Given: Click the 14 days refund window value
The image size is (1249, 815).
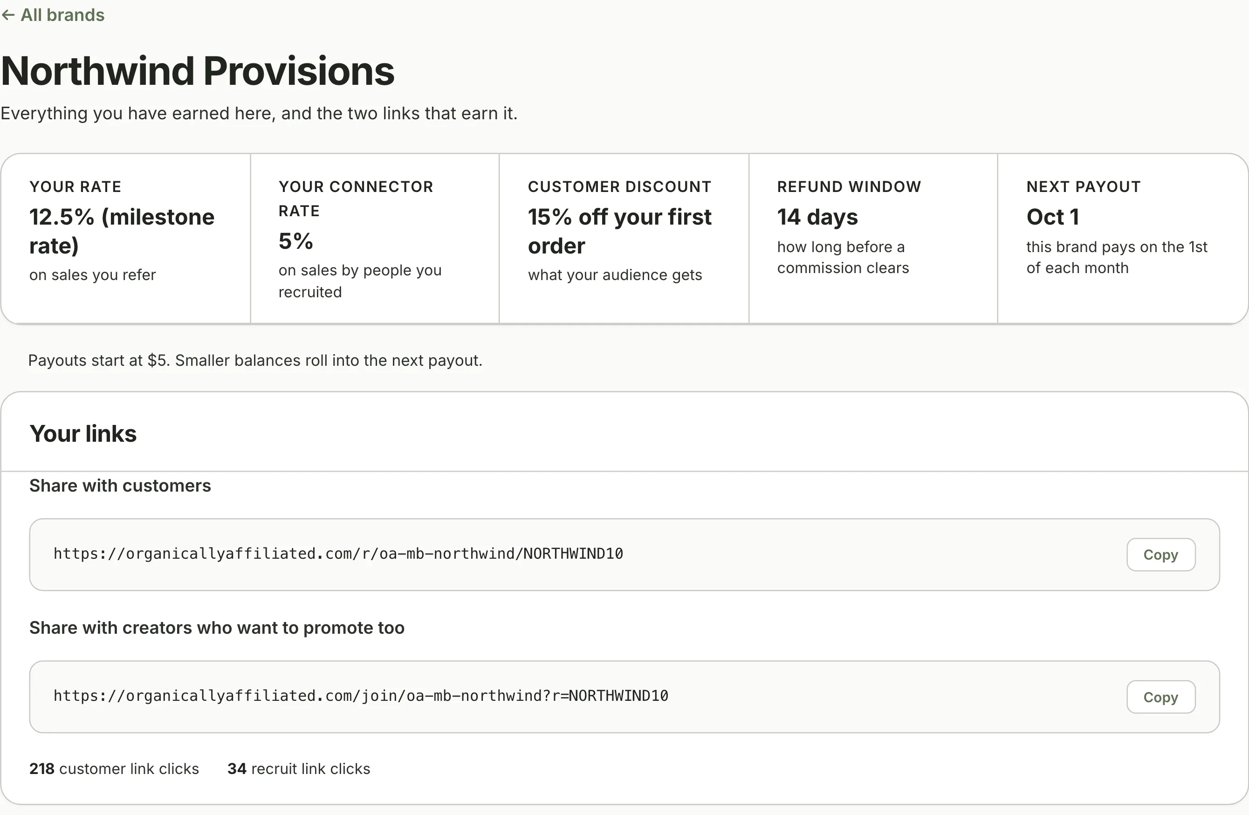Looking at the screenshot, I should [x=817, y=217].
